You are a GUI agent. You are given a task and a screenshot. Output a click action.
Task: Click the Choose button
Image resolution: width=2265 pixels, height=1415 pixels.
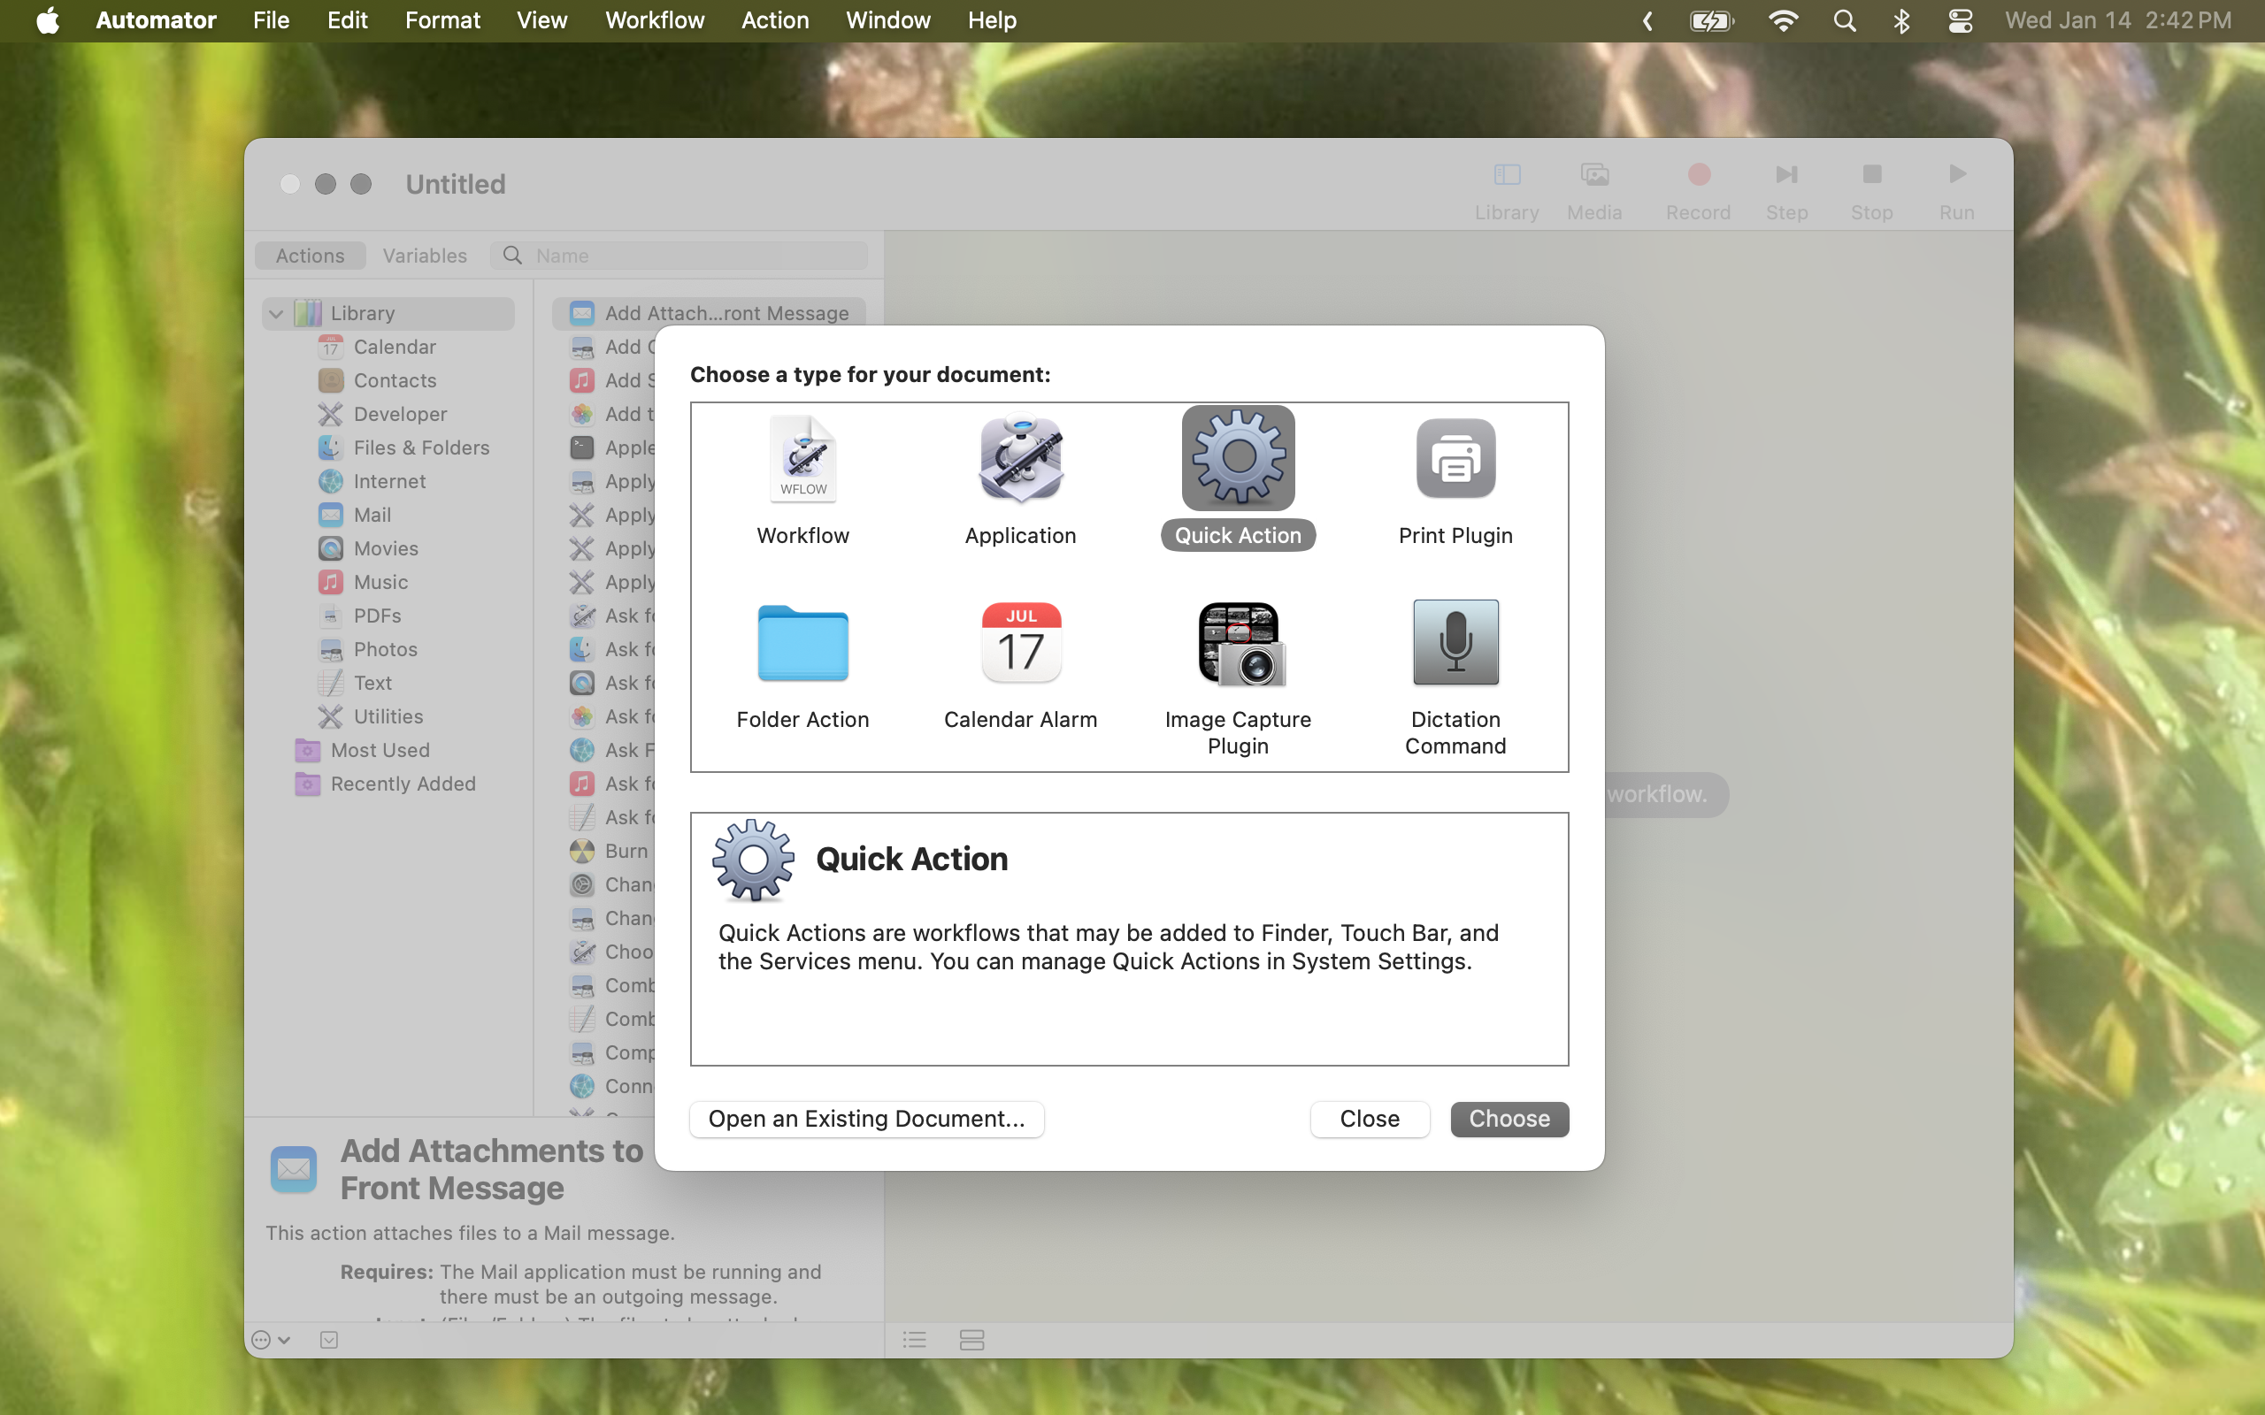point(1509,1119)
